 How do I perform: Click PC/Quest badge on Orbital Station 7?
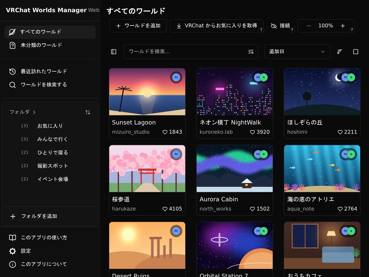point(261,231)
